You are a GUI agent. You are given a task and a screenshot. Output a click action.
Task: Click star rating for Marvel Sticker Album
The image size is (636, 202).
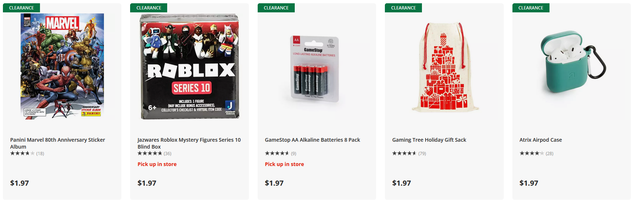[x=23, y=153]
